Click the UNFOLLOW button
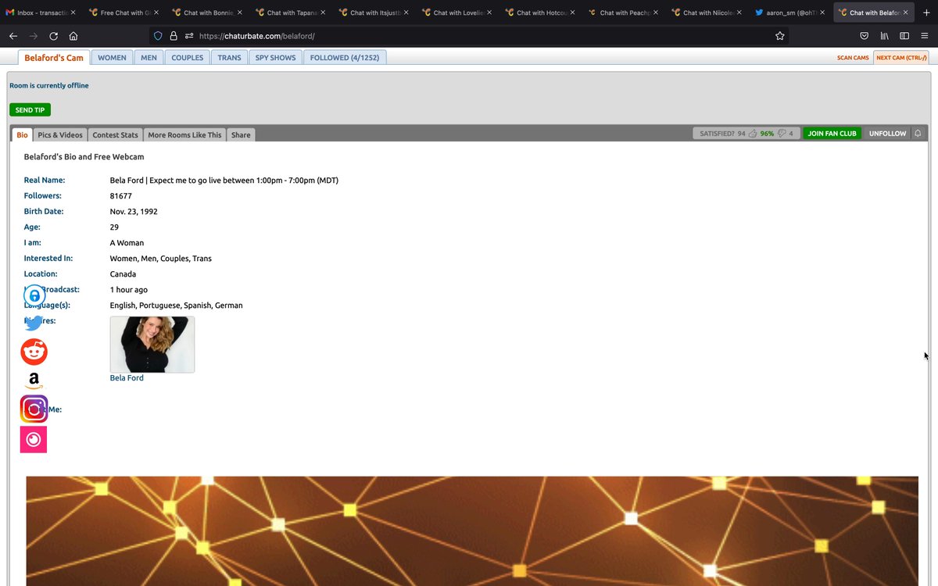 click(887, 134)
